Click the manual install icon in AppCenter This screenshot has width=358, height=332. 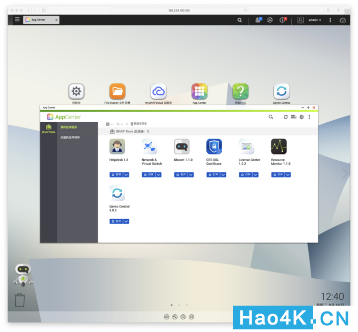(294, 117)
